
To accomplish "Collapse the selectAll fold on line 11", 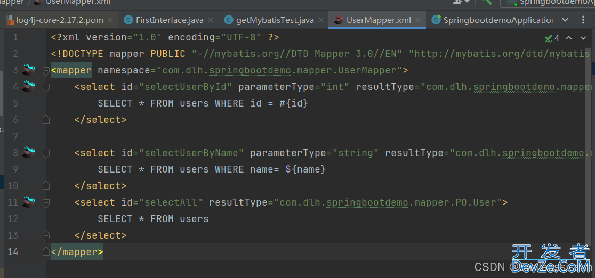I will 46,202.
